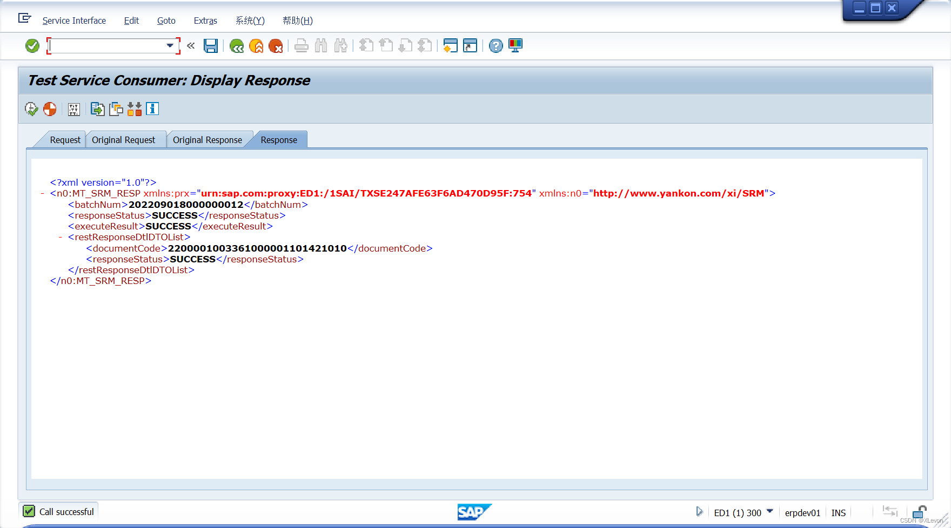
Task: Collapse the command field with the double chevron
Action: tap(191, 46)
